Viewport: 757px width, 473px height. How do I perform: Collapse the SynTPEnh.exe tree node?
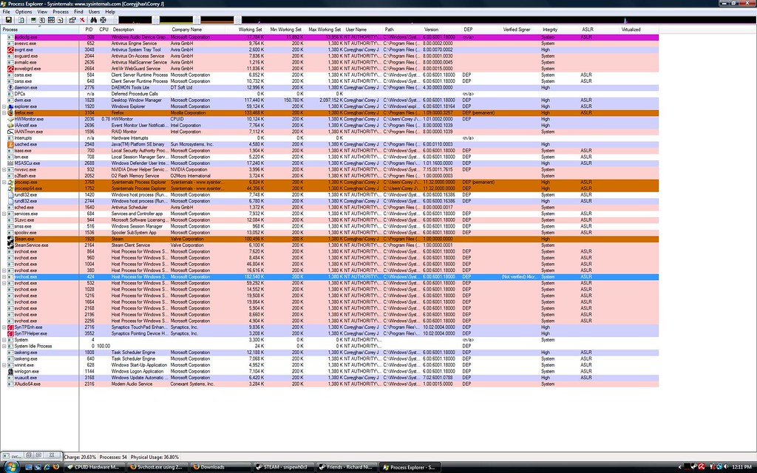[4, 327]
